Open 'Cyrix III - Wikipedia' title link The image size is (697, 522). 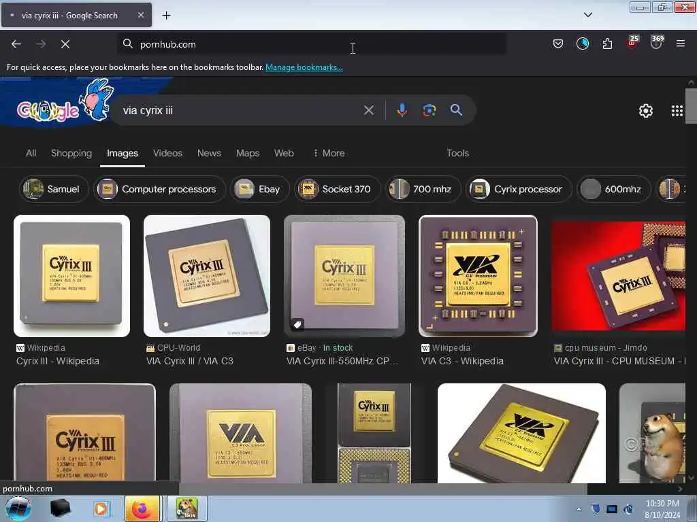[58, 361]
